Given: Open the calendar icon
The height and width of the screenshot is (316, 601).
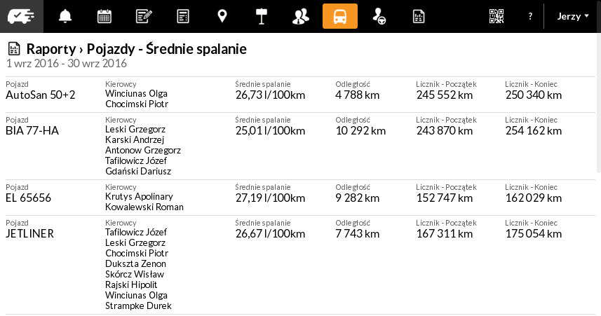Looking at the screenshot, I should [x=104, y=16].
